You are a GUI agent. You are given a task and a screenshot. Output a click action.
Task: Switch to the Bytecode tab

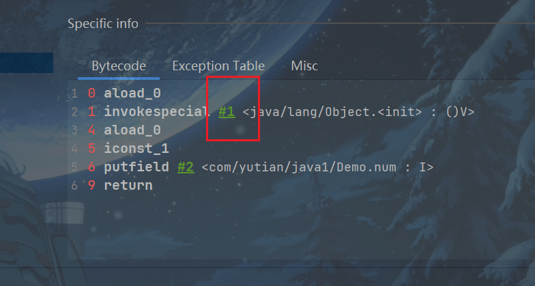119,66
